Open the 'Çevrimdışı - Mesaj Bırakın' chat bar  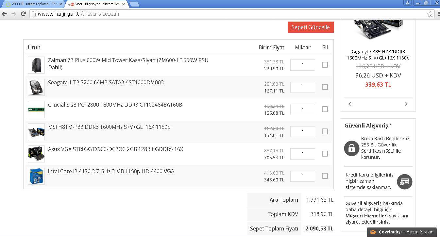(x=402, y=232)
